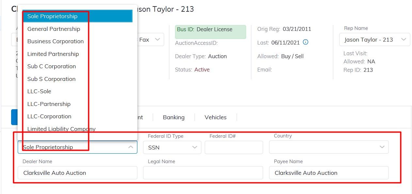Select LLC-Corporation entry
Viewport: 412px width, 194px height.
49,116
